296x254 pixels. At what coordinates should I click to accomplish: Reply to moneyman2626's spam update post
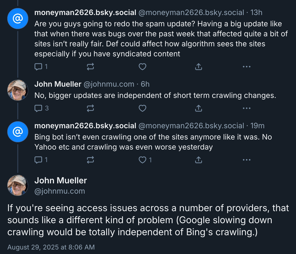38,67
